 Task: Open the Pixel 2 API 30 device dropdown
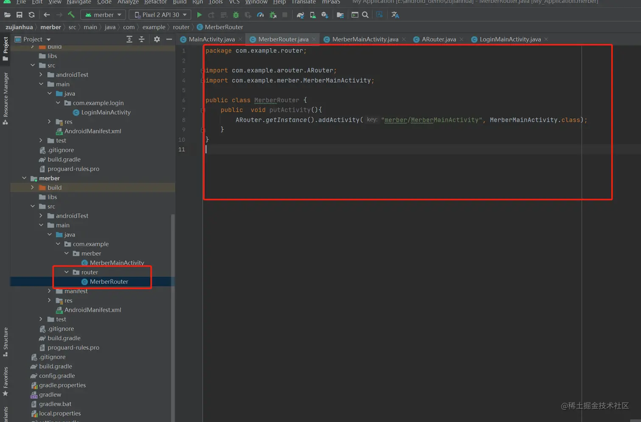click(160, 15)
